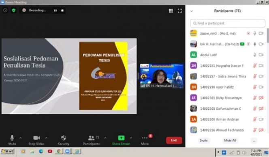Pause the recording
Viewport: 269px width, 157px height.
pyautogui.click(x=55, y=10)
